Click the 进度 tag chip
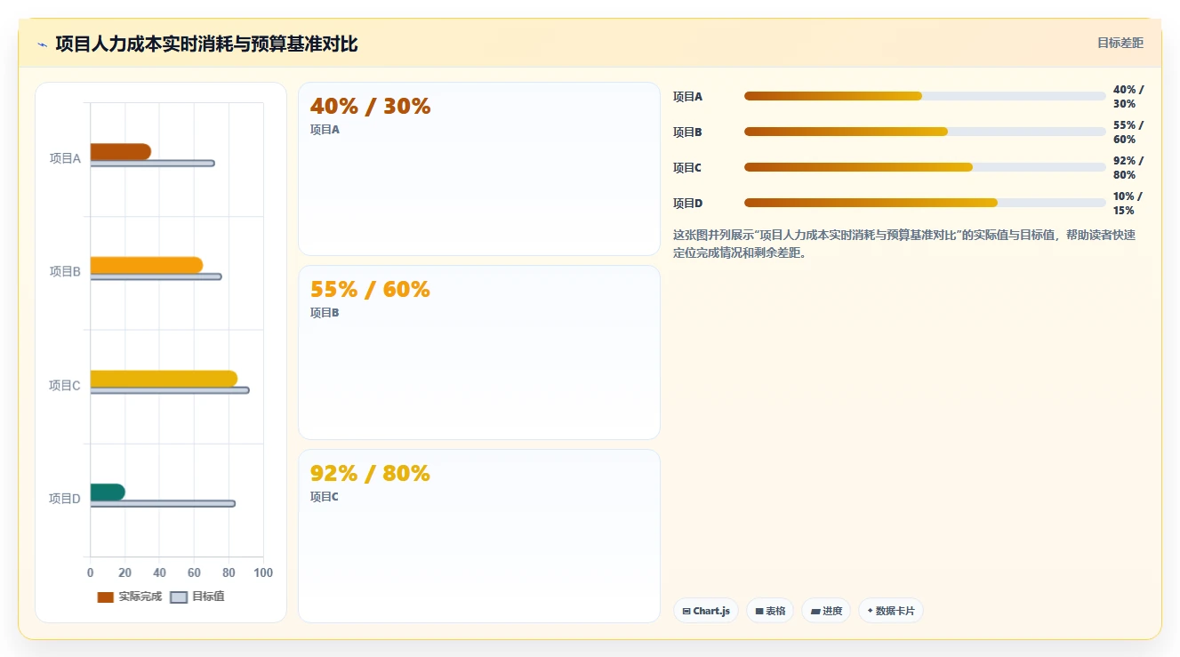Viewport: 1180px width, 657px height. [x=826, y=611]
